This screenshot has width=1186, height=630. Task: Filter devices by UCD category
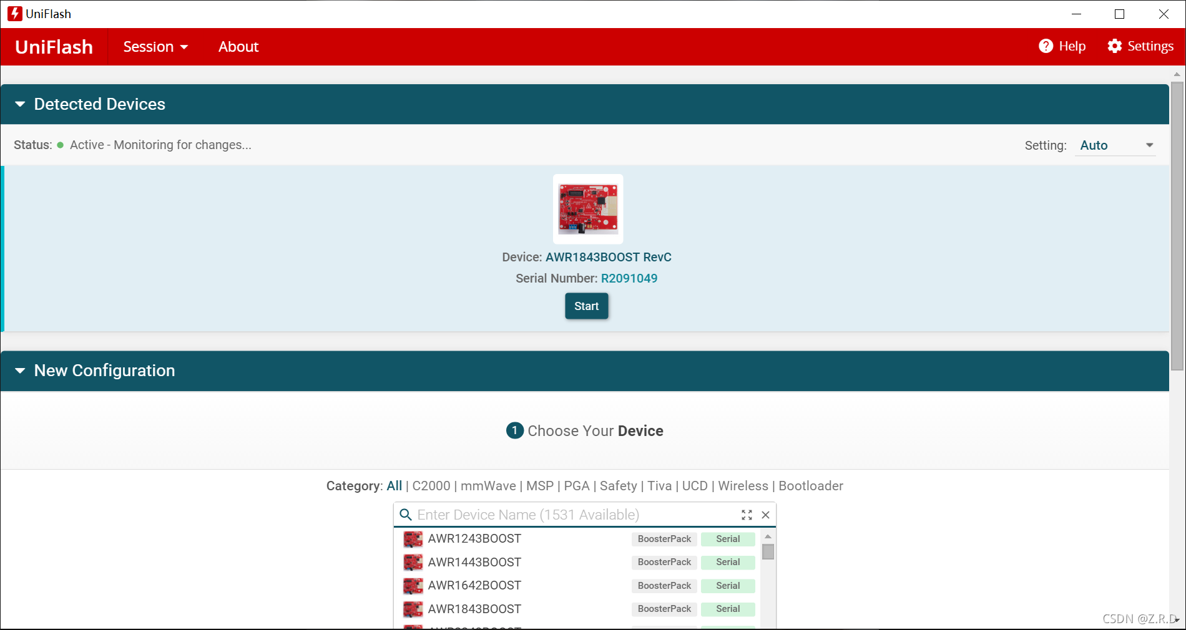pos(695,486)
